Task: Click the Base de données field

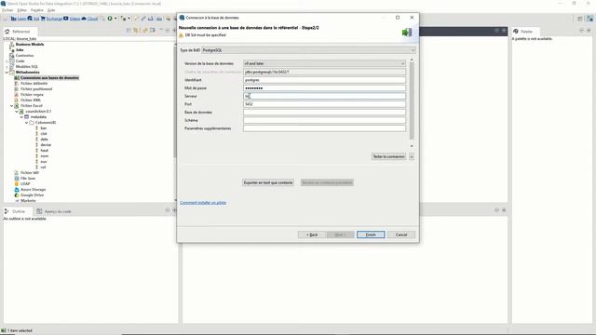Action: [x=324, y=112]
